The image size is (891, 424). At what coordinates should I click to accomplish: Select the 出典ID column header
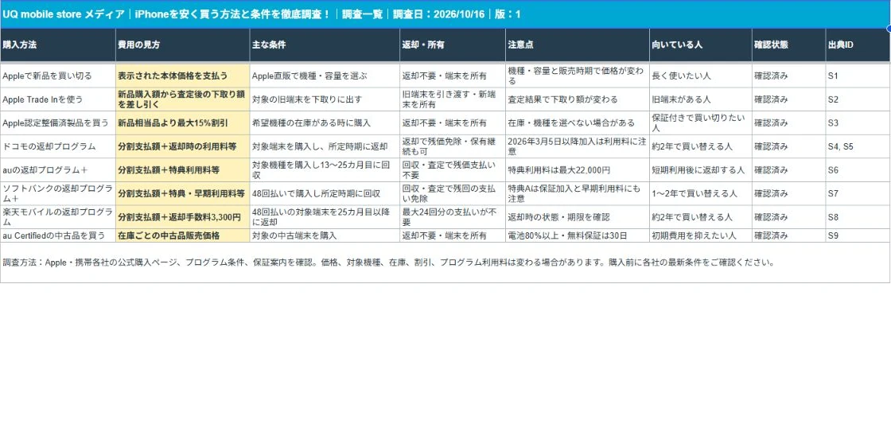[x=858, y=45]
